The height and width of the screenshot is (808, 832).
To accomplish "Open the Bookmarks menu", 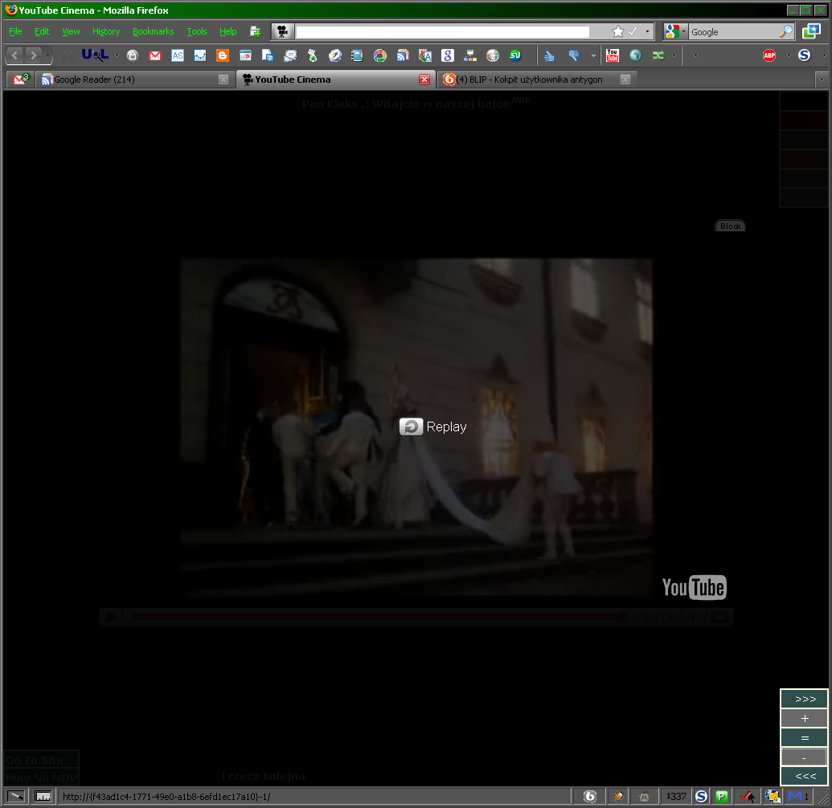I will tap(154, 32).
